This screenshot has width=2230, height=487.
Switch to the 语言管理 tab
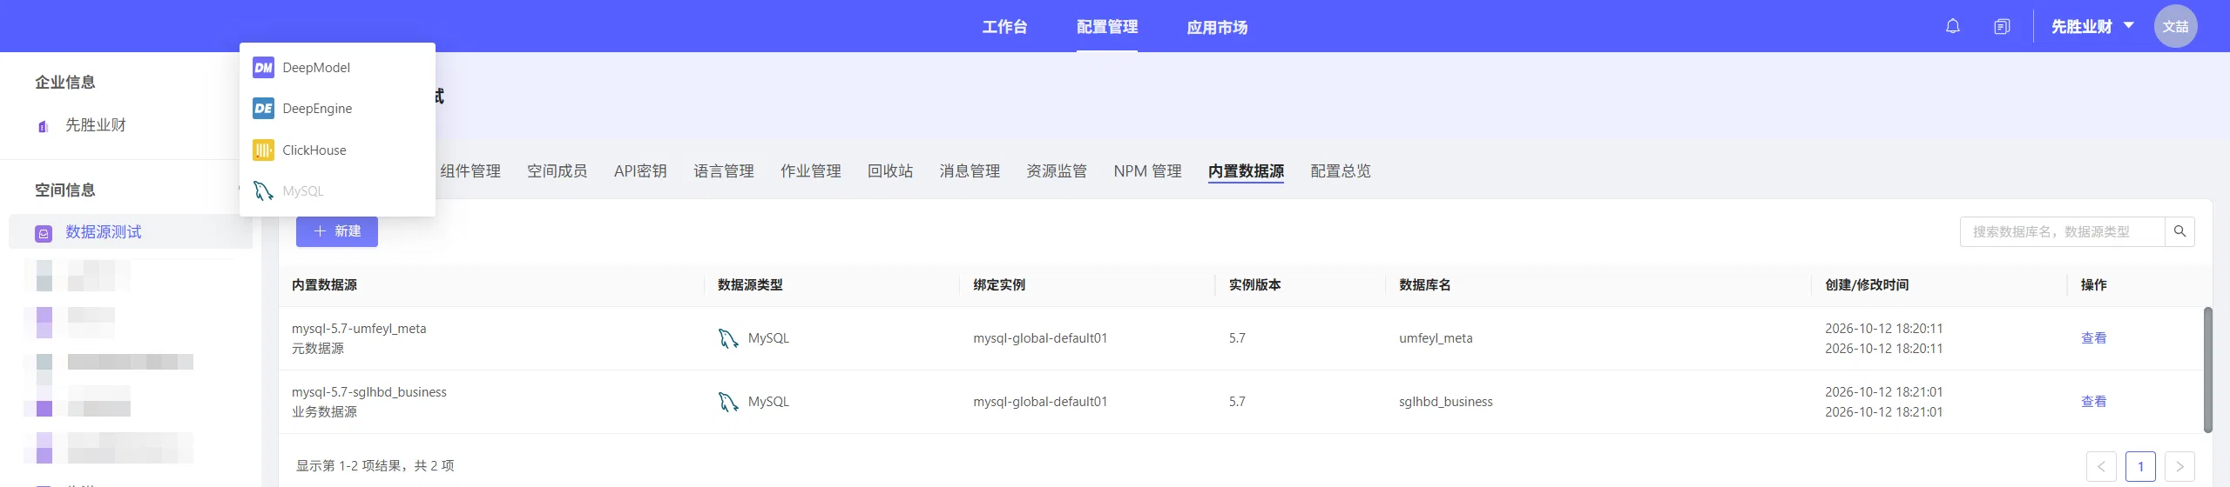click(724, 171)
